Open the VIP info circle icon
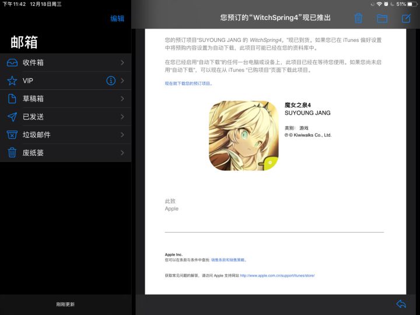The height and width of the screenshot is (315, 420). click(x=111, y=80)
